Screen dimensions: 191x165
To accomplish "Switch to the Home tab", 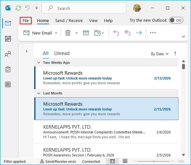I will pyautogui.click(x=43, y=20).
